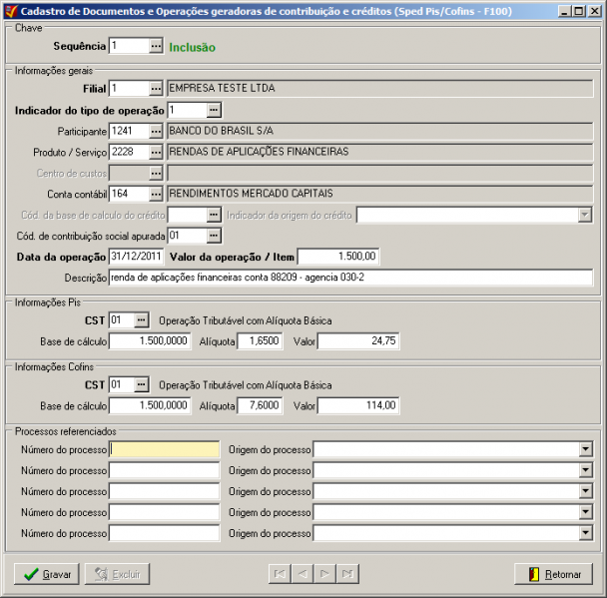The width and height of the screenshot is (607, 598).
Task: Open CST lookup in Informações Pis
Action: point(142,320)
